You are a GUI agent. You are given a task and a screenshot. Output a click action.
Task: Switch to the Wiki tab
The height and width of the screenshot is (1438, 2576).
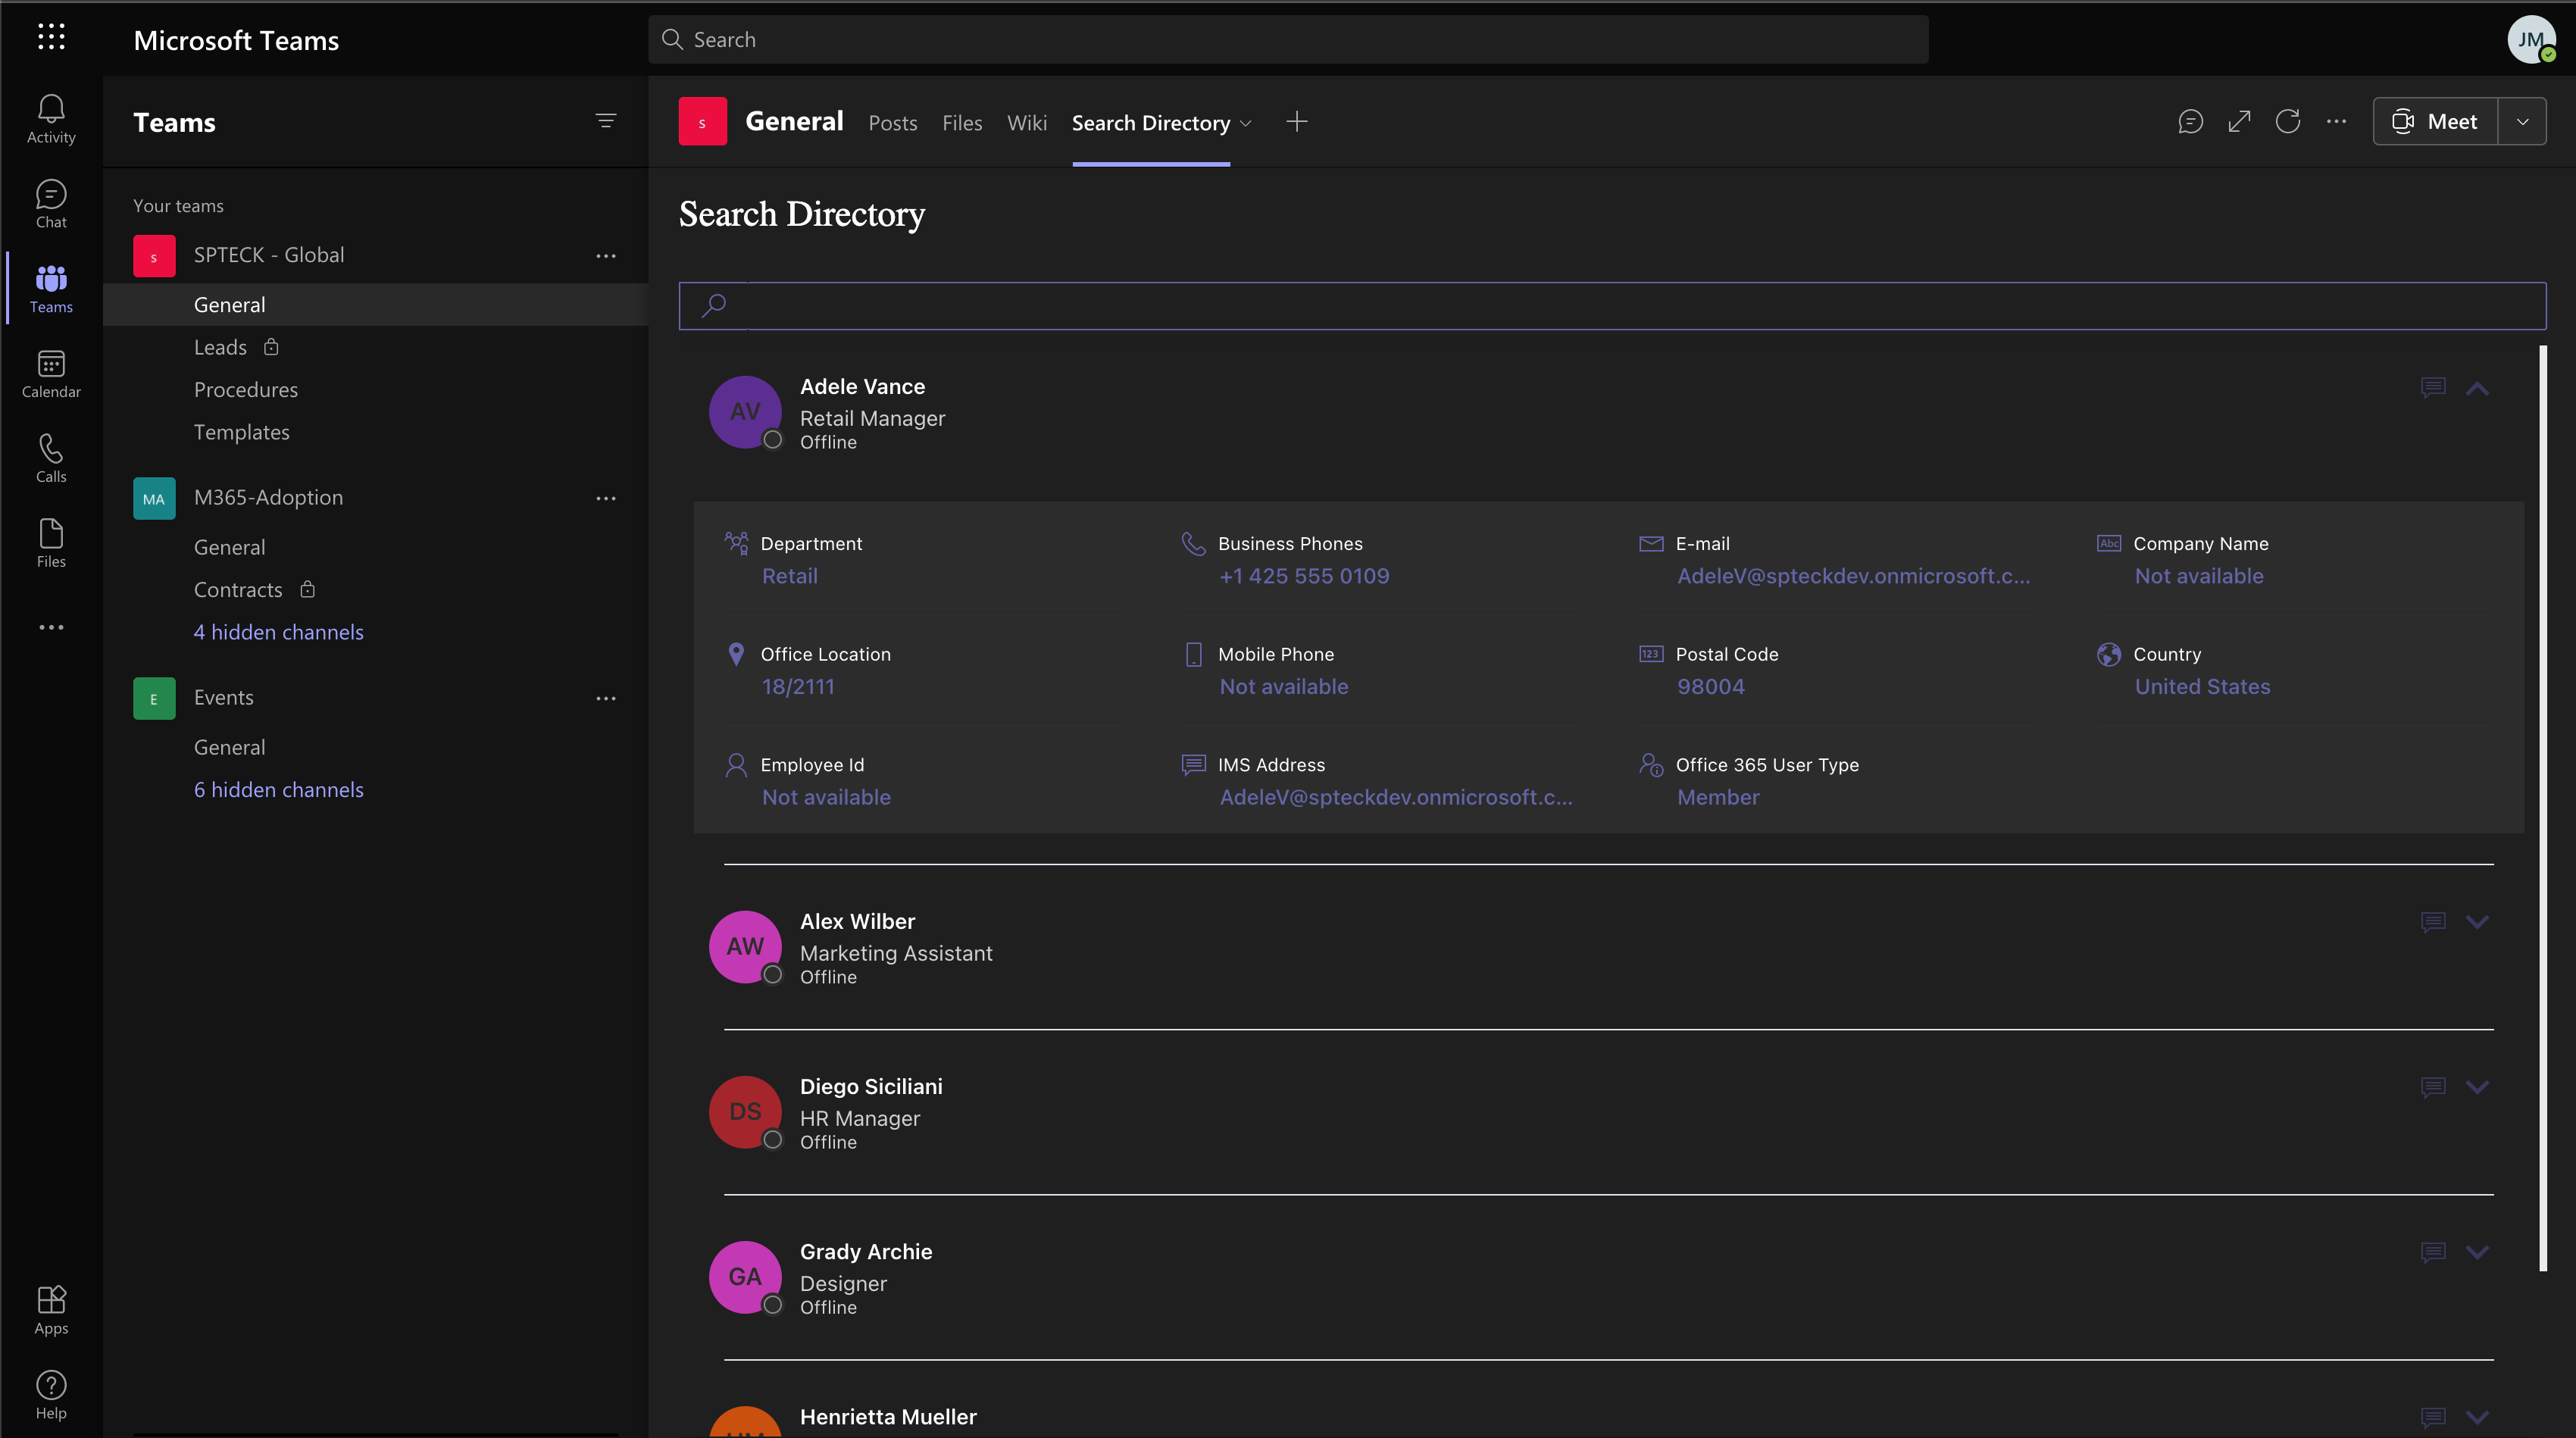pos(1026,123)
